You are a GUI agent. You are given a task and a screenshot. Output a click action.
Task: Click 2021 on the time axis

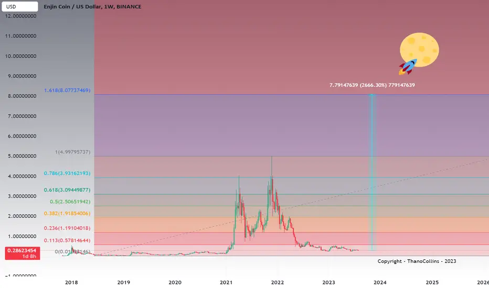coord(226,282)
